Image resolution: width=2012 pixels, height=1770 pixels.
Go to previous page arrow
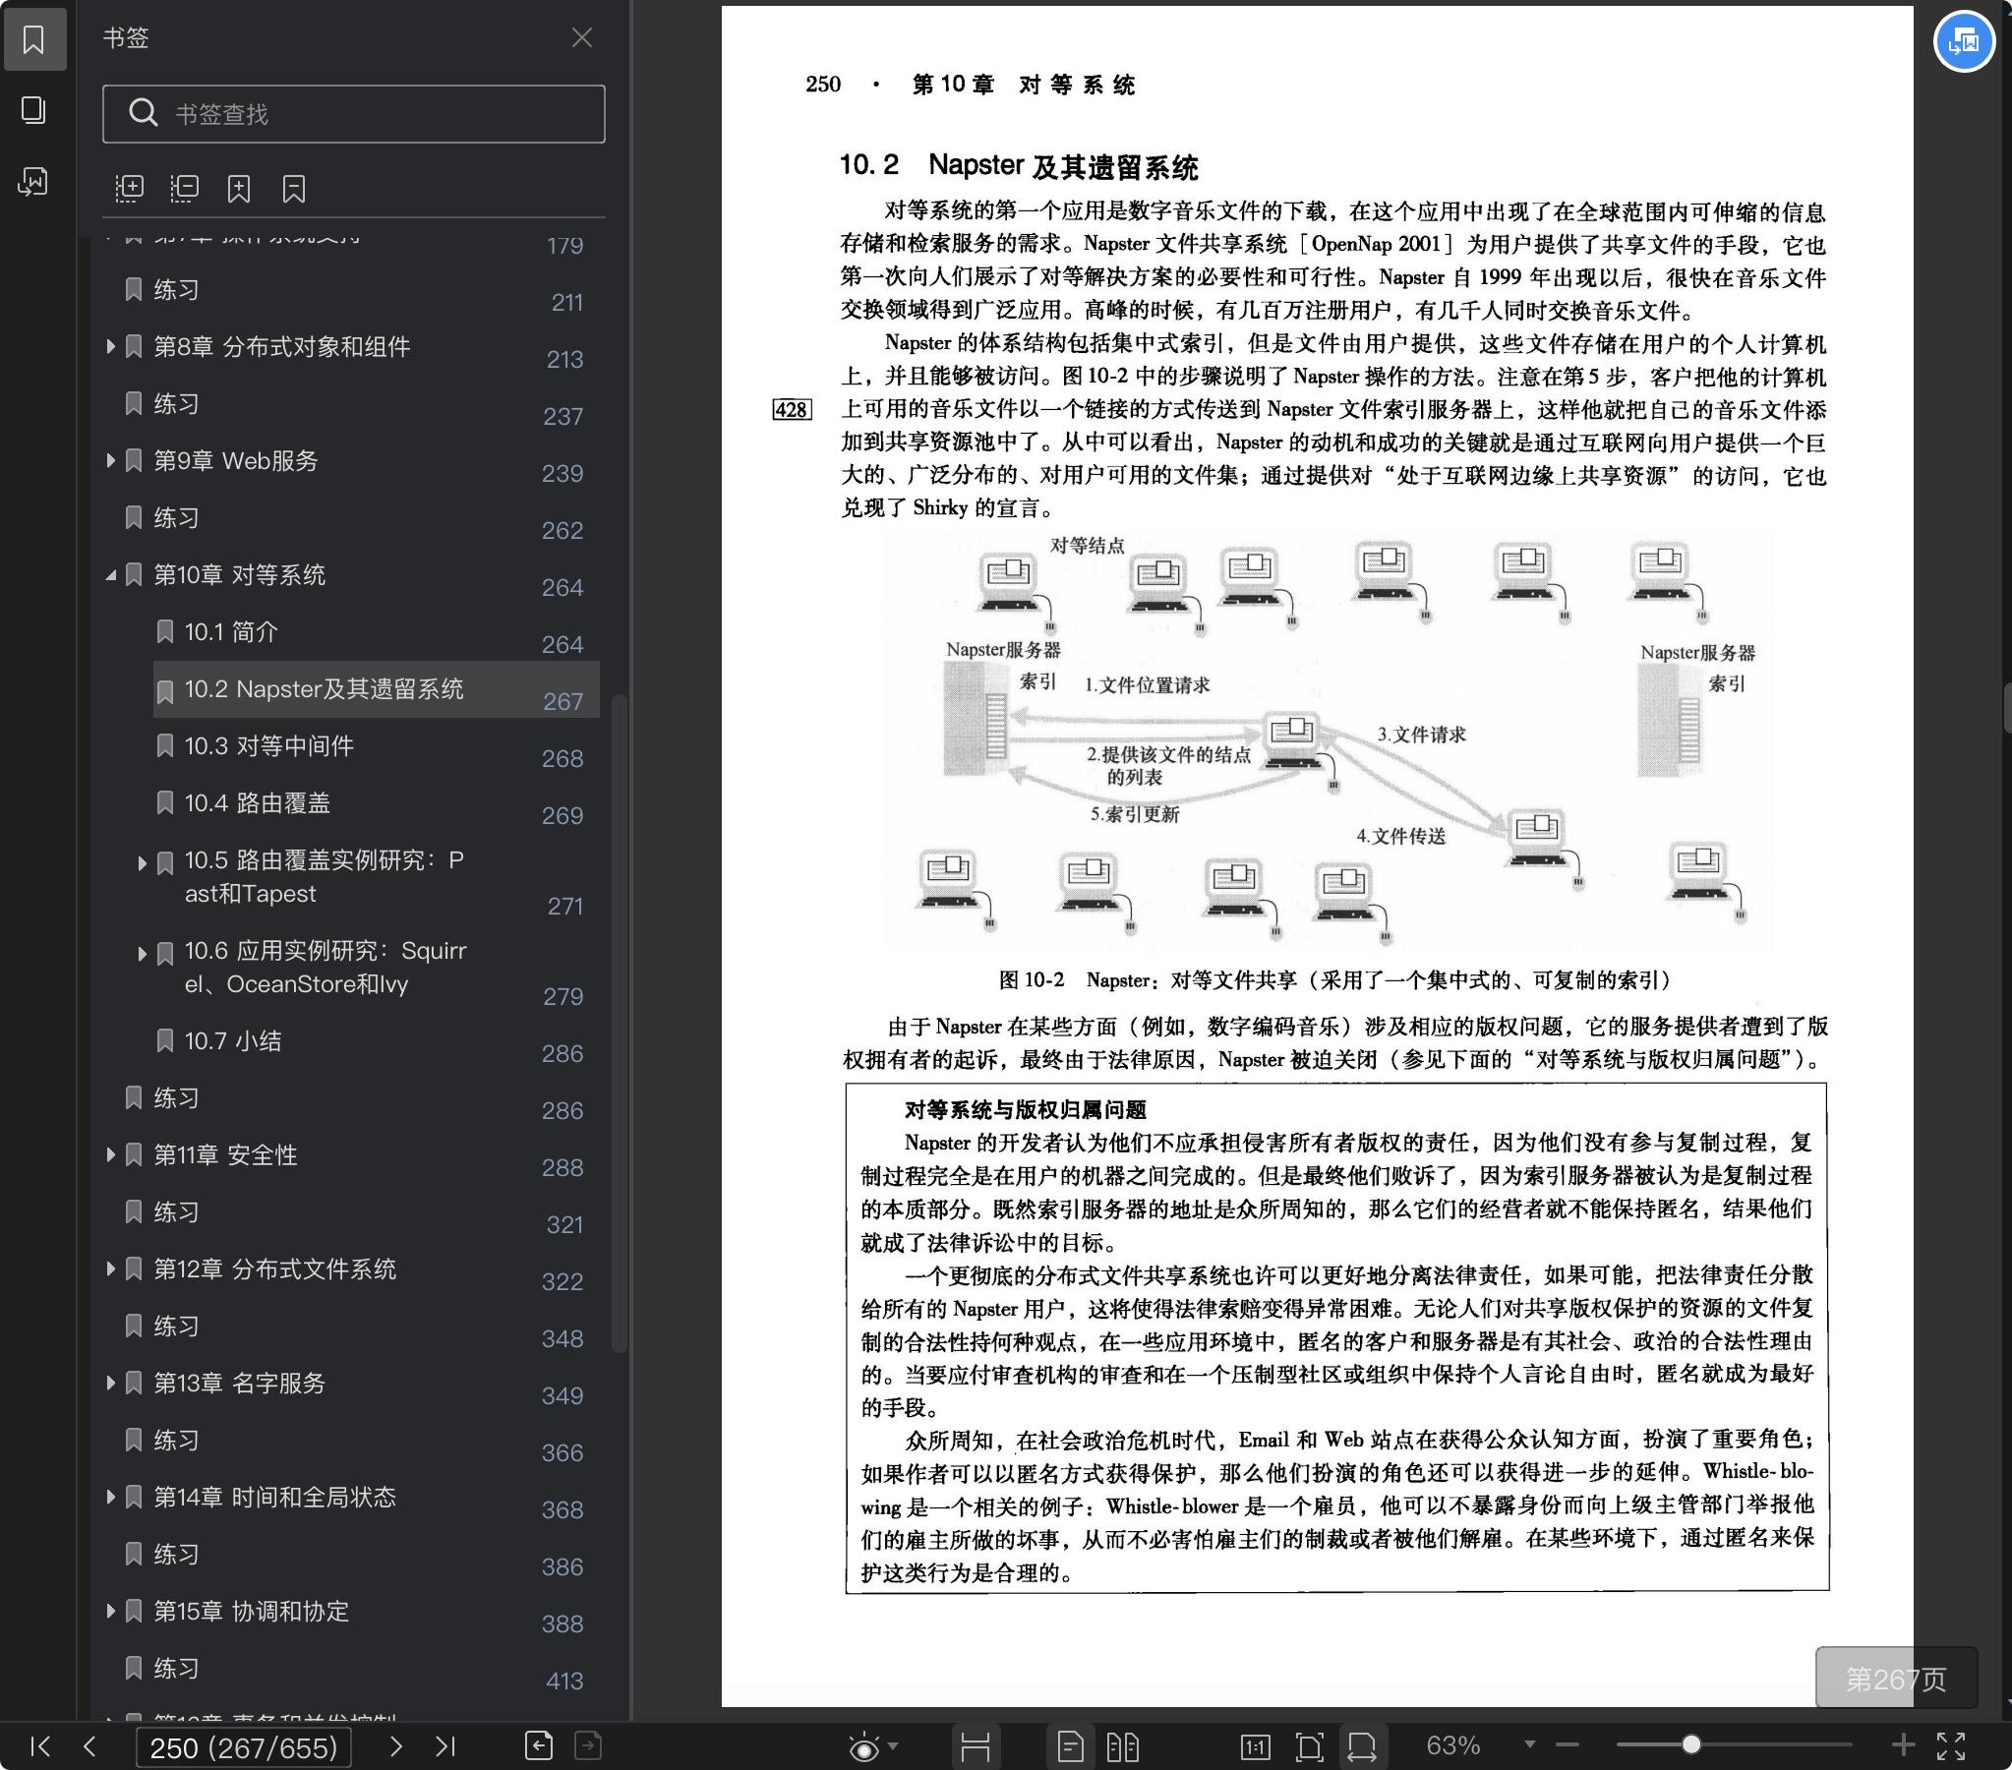pyautogui.click(x=89, y=1746)
